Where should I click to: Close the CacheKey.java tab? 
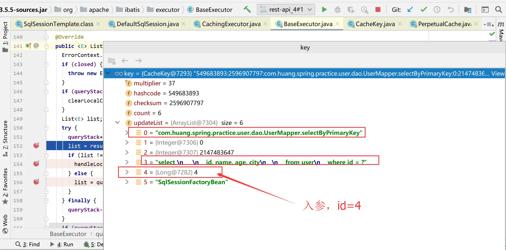400,24
